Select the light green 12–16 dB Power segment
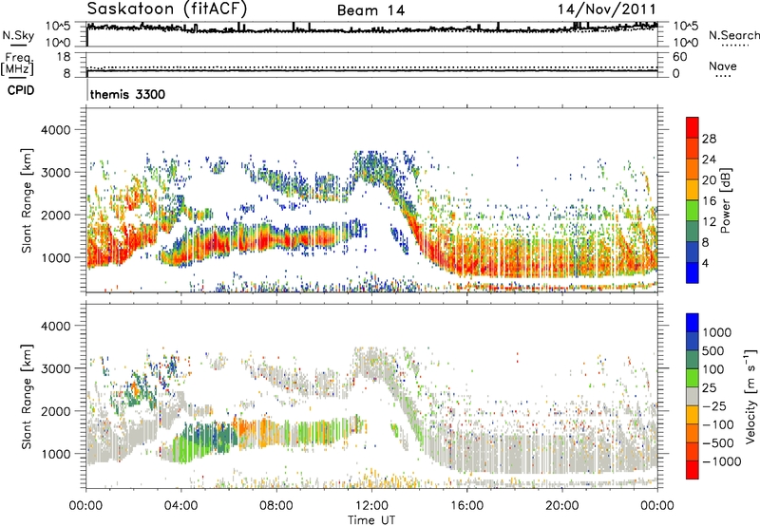 click(693, 211)
